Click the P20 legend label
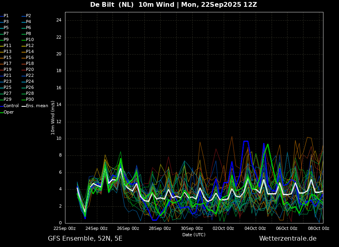339x247 pixels. [x=30, y=70]
